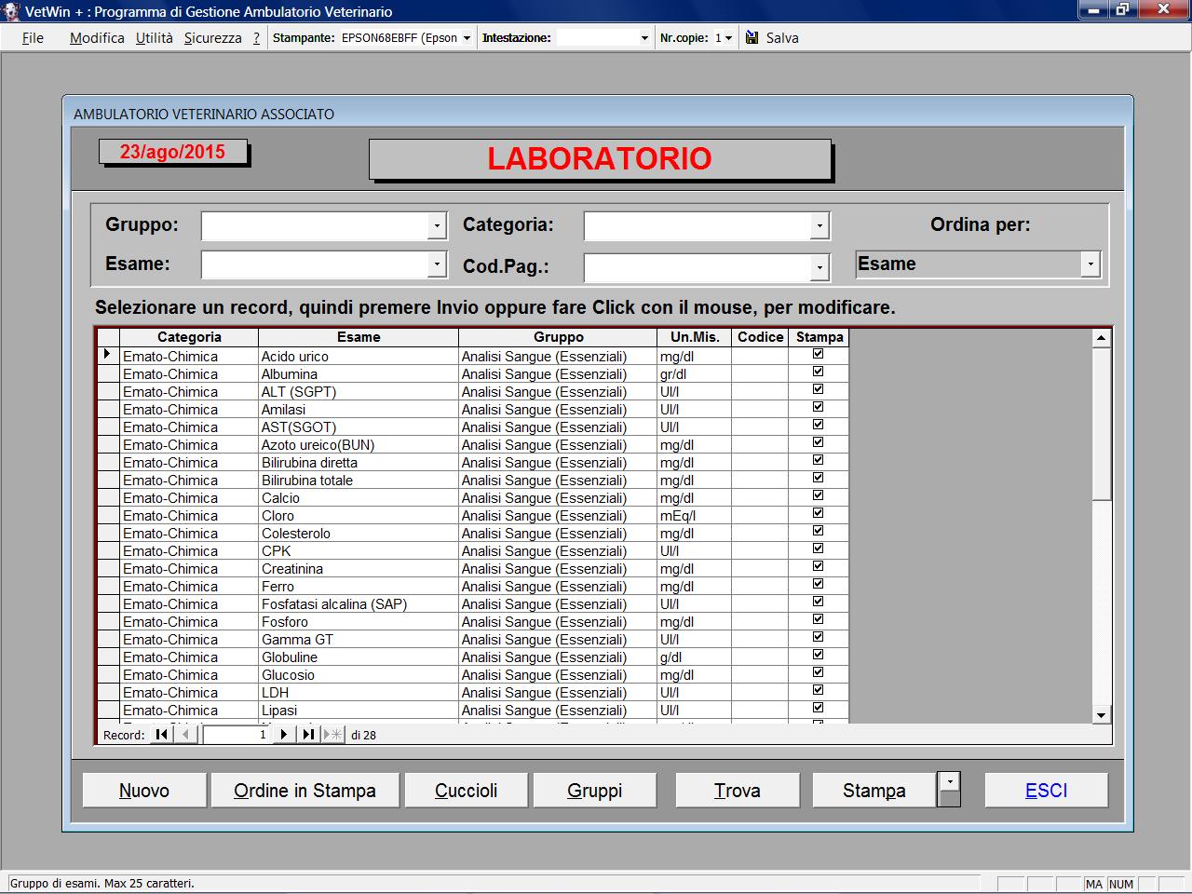
Task: Jump to the last record arrow
Action: coord(308,735)
